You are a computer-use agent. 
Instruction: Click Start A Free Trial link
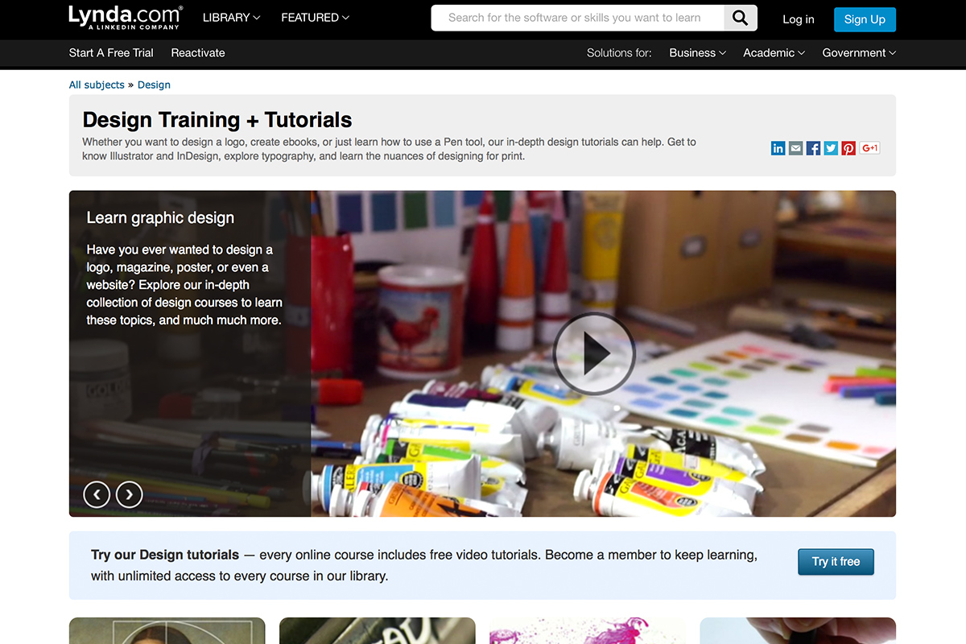(x=111, y=53)
